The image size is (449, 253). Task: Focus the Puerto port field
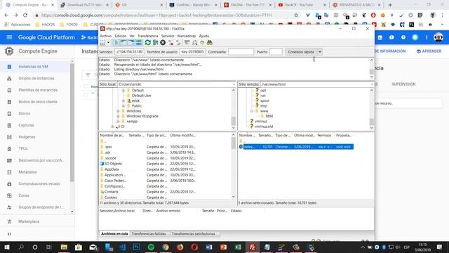point(276,52)
